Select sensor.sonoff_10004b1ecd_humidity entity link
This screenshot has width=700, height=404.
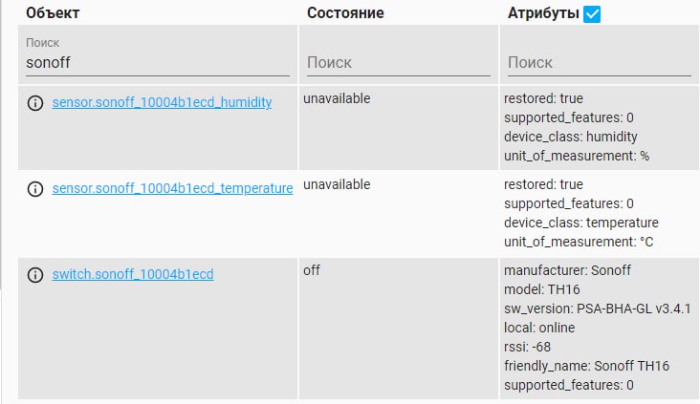point(162,102)
